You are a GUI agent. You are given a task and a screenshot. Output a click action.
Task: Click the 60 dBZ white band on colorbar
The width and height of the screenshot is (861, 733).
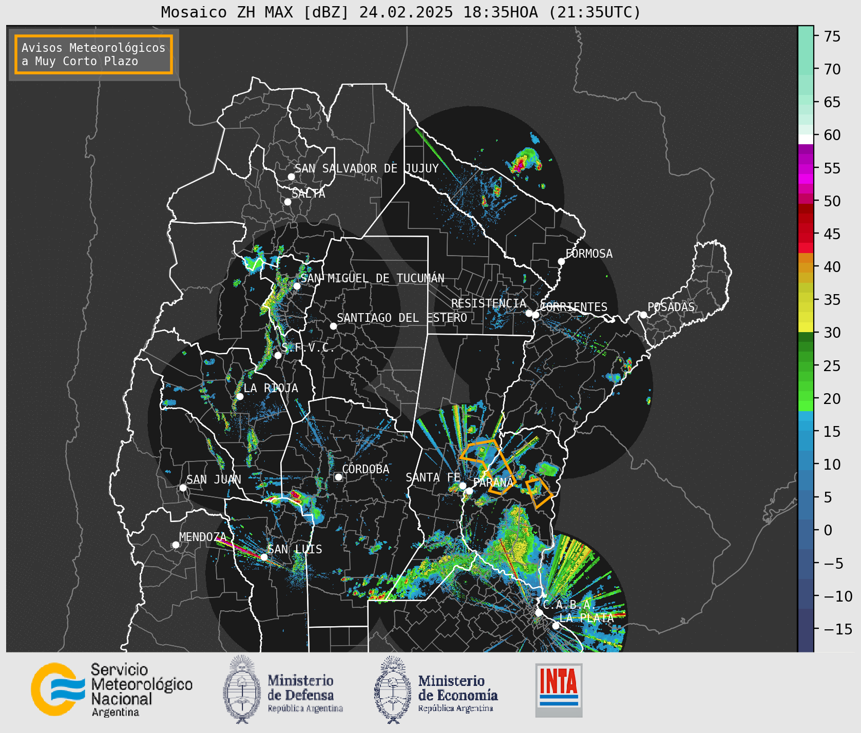point(806,139)
